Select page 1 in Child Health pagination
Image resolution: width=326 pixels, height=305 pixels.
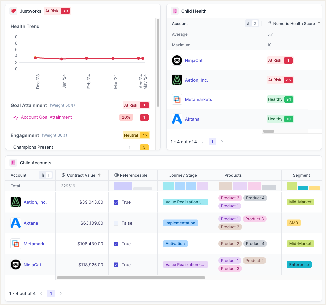[x=212, y=142]
